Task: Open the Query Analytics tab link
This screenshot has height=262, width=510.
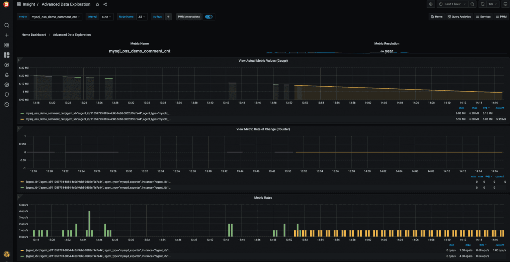Action: 459,17
